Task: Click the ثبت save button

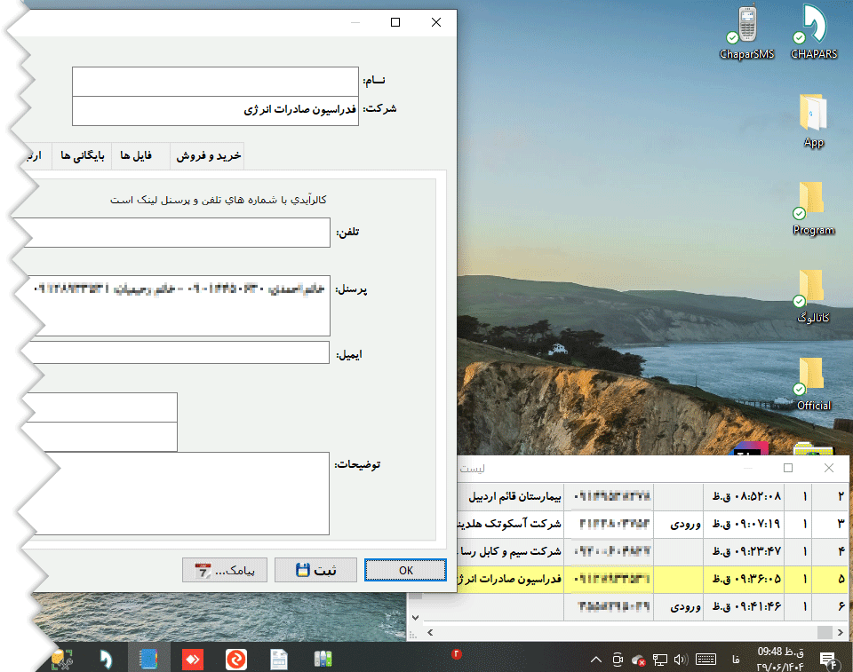Action: [x=315, y=570]
